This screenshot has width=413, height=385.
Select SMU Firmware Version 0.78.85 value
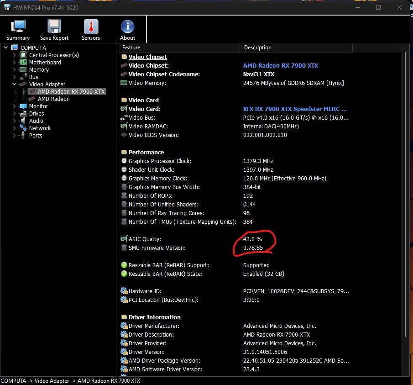point(253,248)
